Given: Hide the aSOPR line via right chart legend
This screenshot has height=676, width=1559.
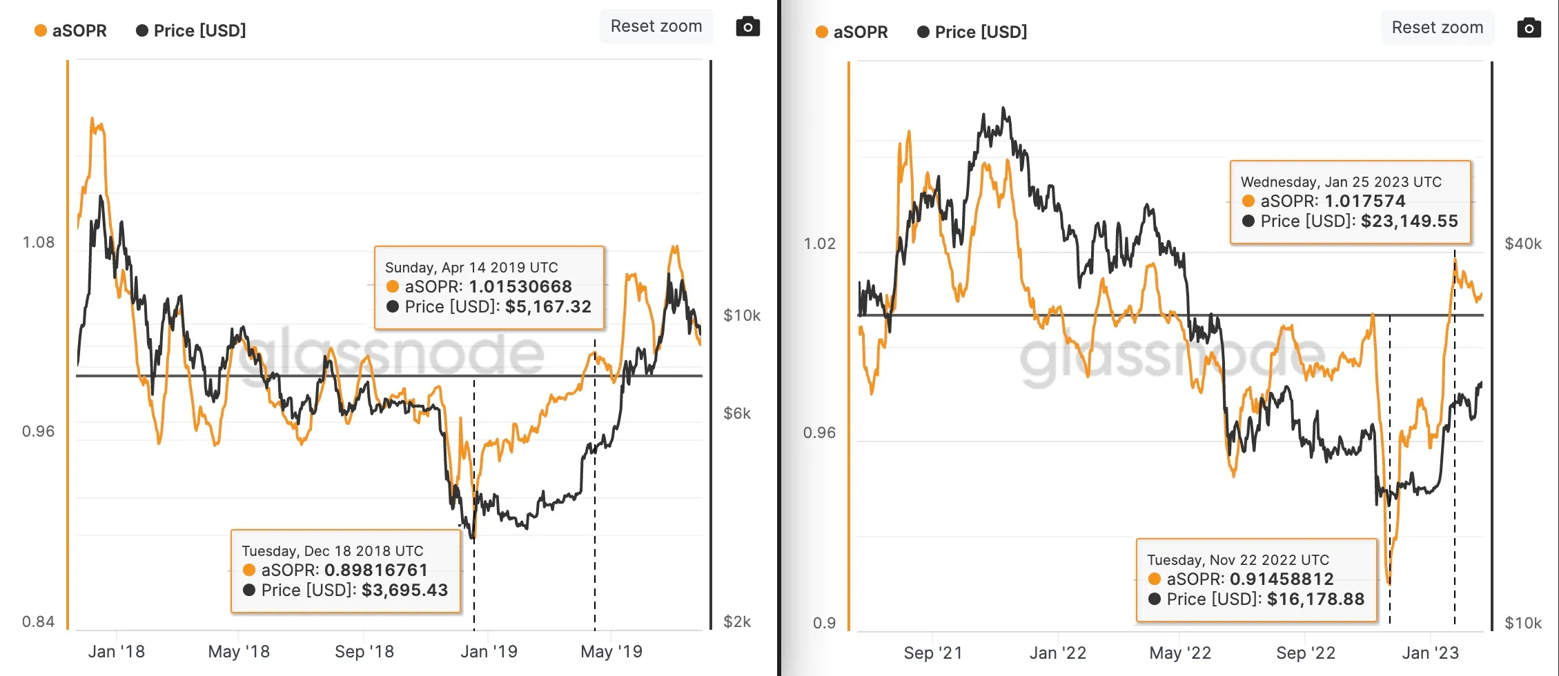Looking at the screenshot, I should 859,32.
